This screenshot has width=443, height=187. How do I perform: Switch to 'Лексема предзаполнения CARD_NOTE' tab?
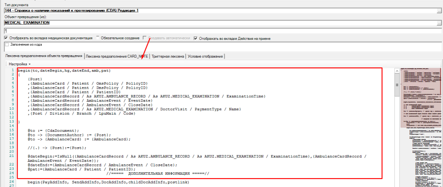pos(117,56)
